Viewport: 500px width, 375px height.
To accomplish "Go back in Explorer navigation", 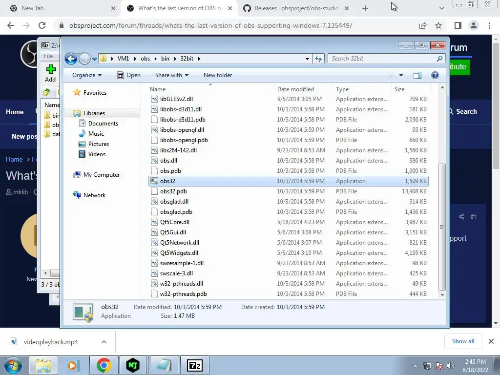I will point(71,59).
